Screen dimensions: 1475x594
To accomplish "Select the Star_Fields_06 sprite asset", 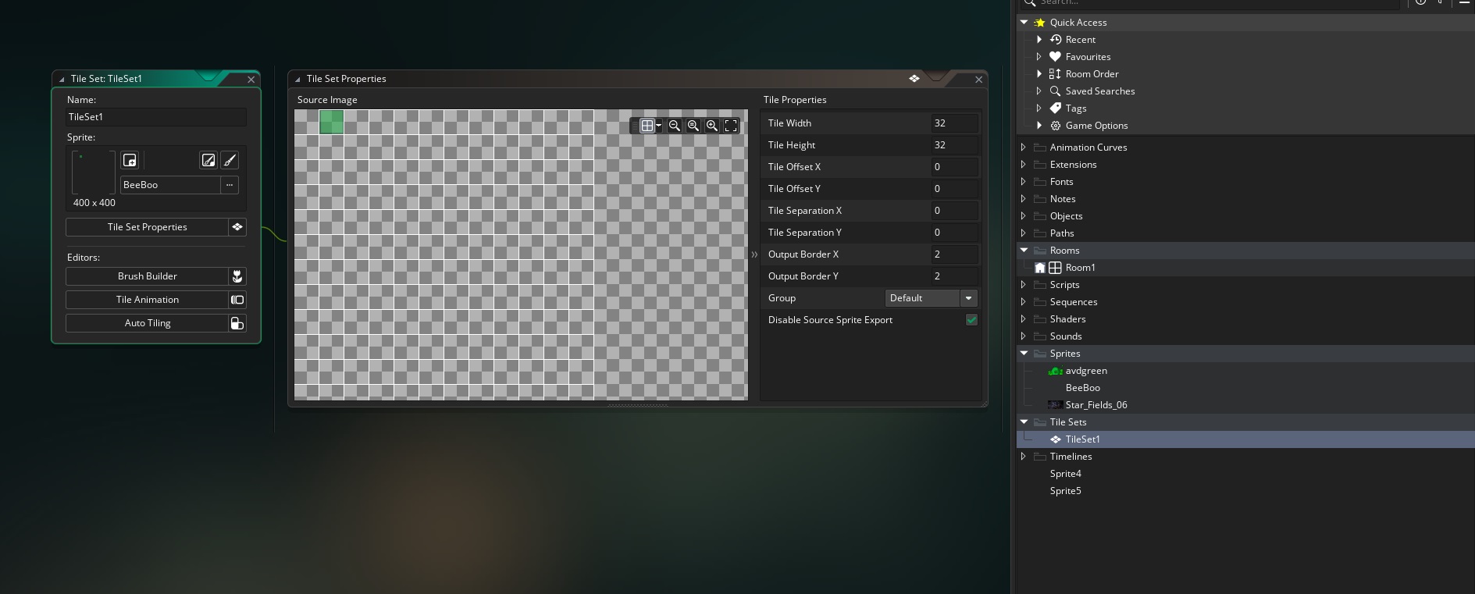I will pyautogui.click(x=1096, y=405).
